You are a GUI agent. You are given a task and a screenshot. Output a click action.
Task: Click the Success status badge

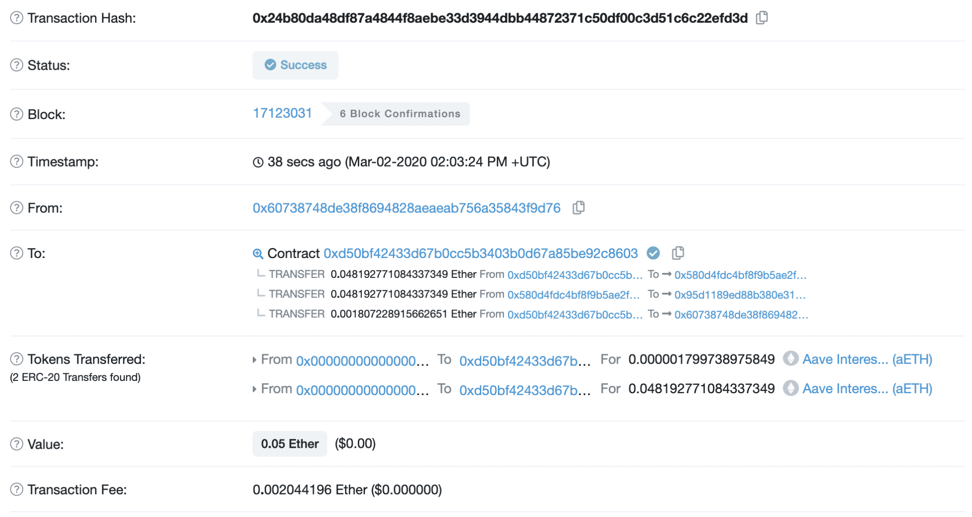point(295,65)
